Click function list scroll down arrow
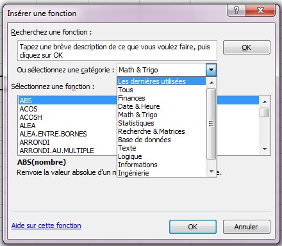This screenshot has height=246, width=282. [x=265, y=149]
